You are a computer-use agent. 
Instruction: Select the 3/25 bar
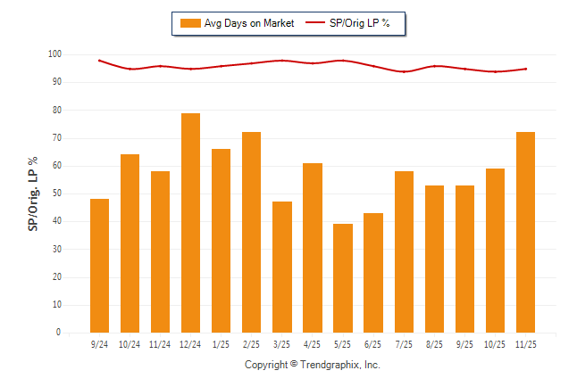coord(282,267)
